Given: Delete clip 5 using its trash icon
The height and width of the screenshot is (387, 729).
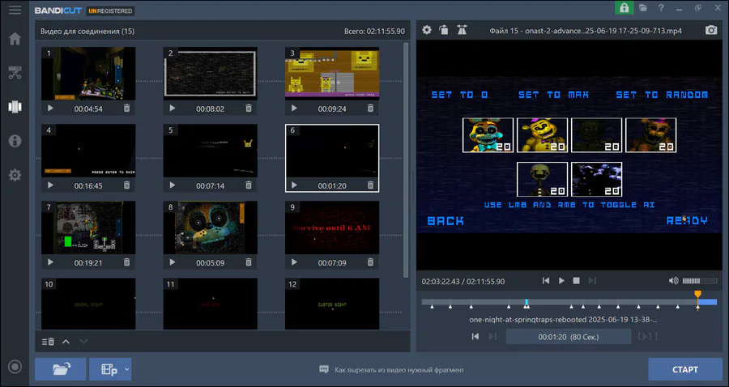Looking at the screenshot, I should (249, 185).
